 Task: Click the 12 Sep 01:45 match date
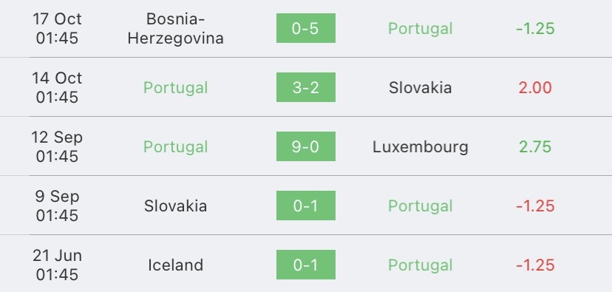[x=57, y=147]
